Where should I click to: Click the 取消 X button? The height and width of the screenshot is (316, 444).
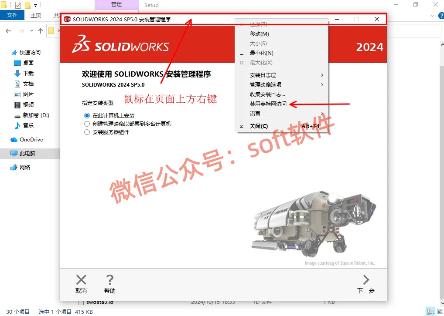coord(81,284)
